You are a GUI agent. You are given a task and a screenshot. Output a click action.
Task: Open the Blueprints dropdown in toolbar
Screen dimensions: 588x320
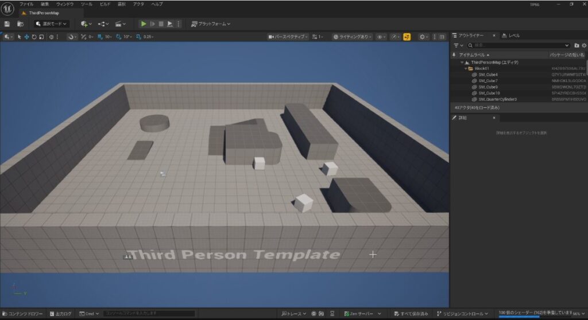pos(103,24)
